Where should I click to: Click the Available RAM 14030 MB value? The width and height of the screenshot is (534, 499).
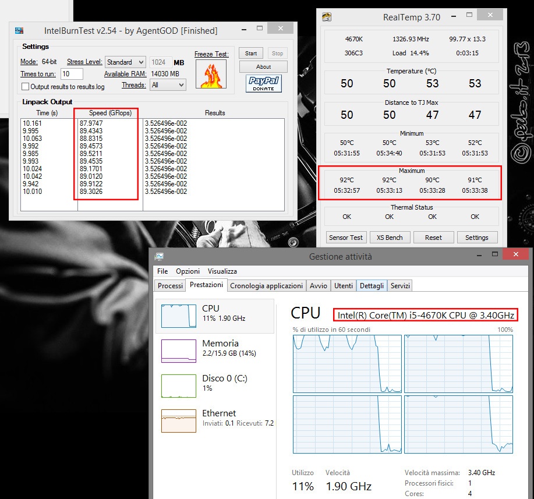(165, 74)
